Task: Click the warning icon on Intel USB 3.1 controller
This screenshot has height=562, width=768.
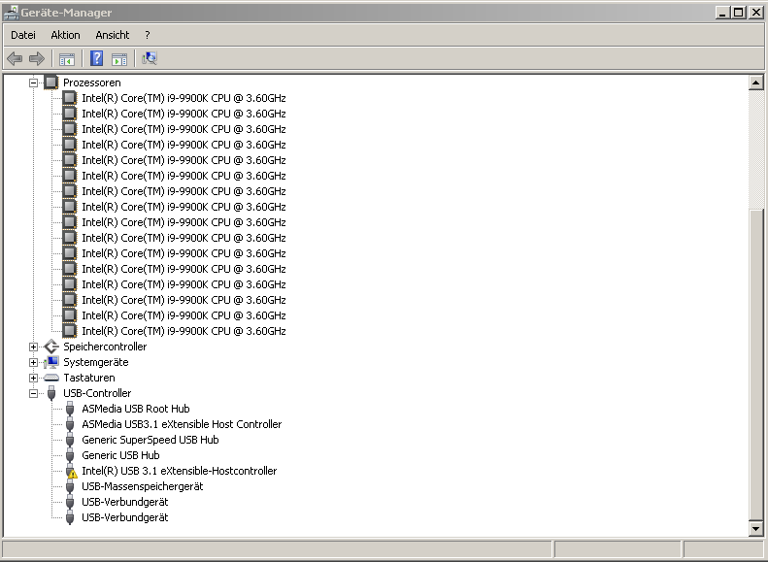Action: 72,474
